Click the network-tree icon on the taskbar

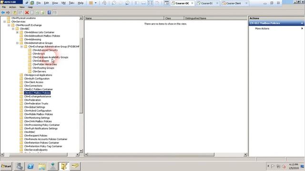tap(53, 166)
